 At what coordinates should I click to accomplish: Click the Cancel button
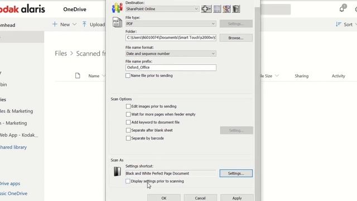click(200, 198)
